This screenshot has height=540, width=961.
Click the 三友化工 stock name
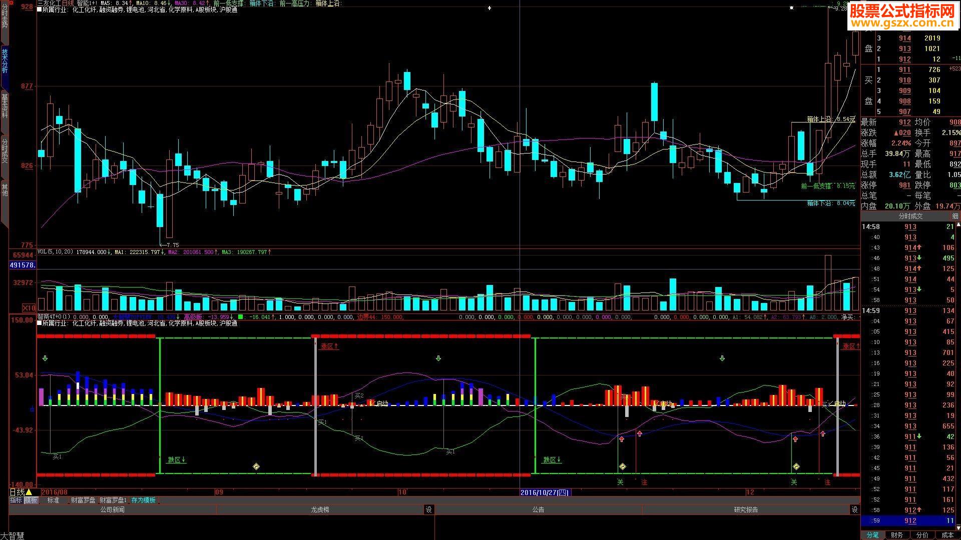(x=49, y=3)
